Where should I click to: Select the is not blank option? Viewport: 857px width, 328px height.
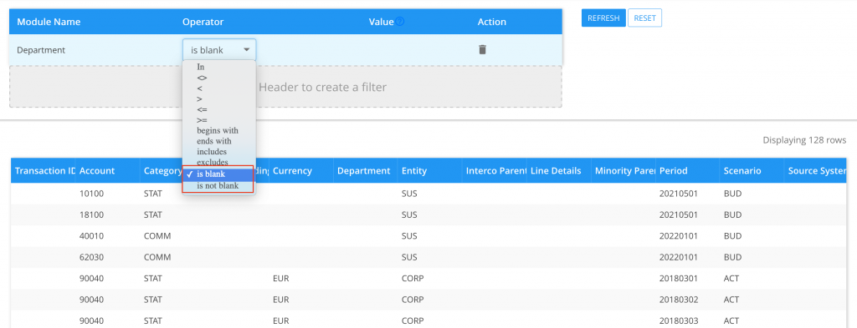pyautogui.click(x=218, y=186)
